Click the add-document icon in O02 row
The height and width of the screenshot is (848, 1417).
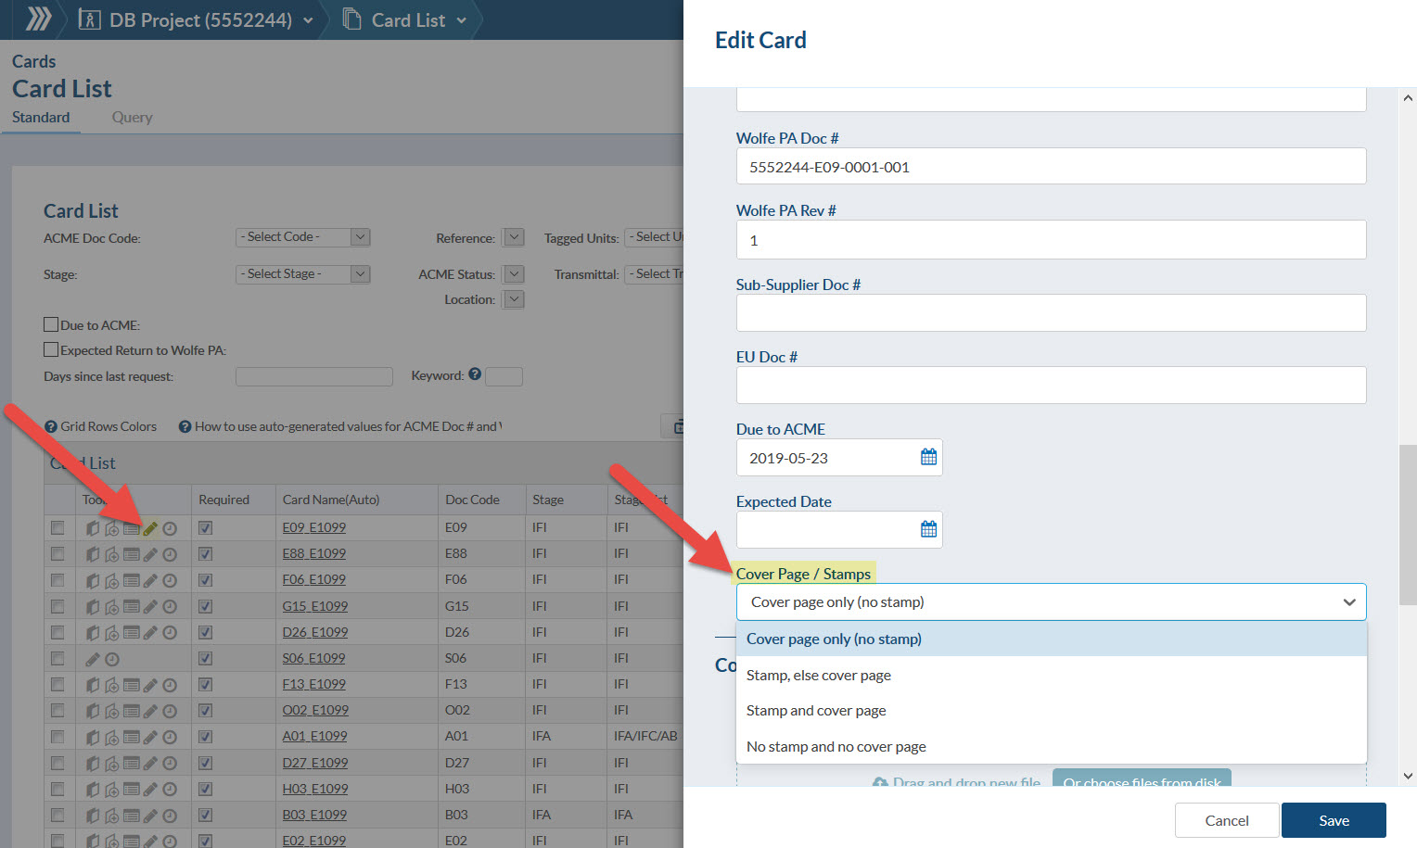tap(111, 711)
